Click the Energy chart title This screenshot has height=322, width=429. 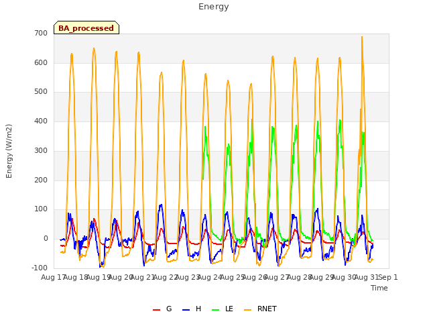click(x=213, y=7)
